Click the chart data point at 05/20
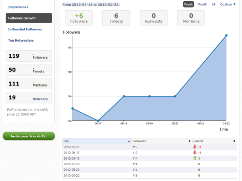Screen dimensions: 242x181 click(175, 96)
